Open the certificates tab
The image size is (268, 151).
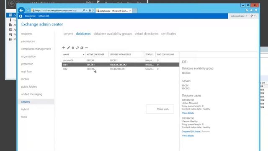168,34
